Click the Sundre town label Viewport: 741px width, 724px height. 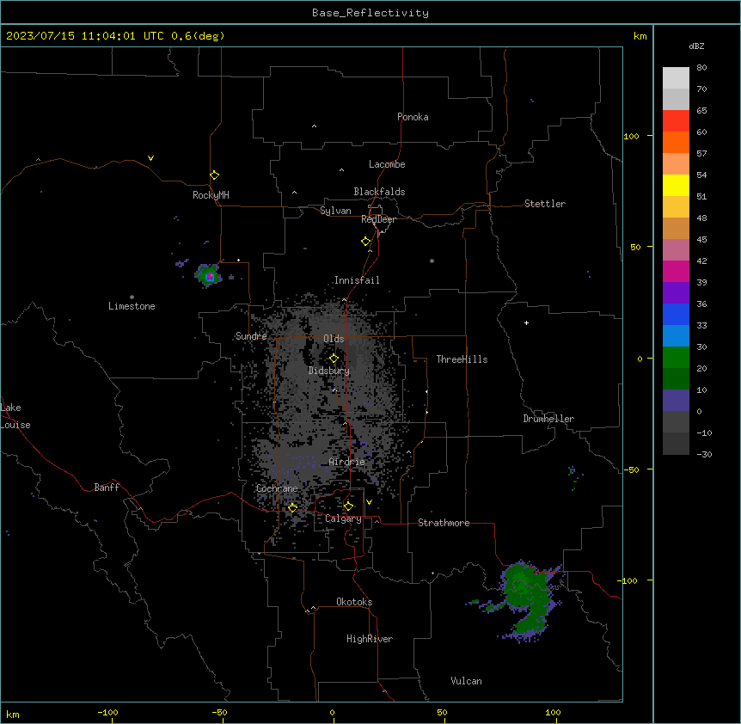tap(251, 336)
